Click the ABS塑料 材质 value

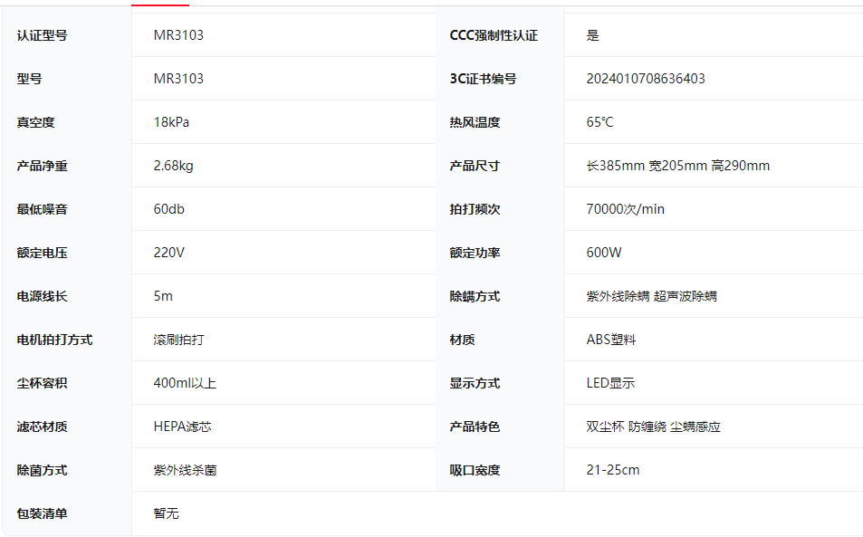pos(610,340)
